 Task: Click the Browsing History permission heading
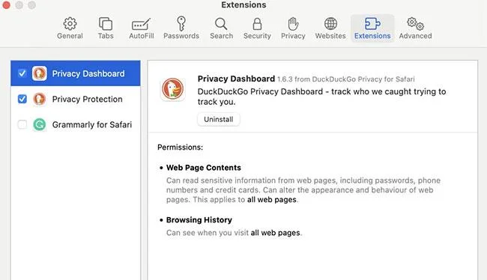coord(199,220)
